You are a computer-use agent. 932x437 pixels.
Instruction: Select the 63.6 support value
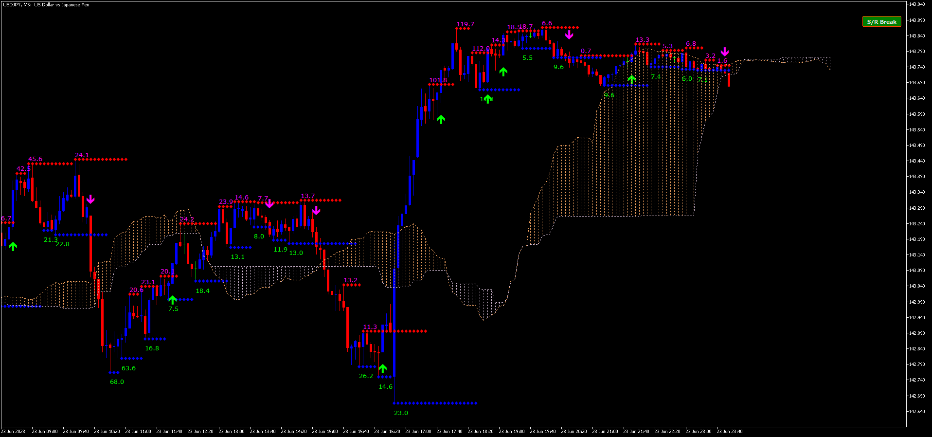pos(128,368)
